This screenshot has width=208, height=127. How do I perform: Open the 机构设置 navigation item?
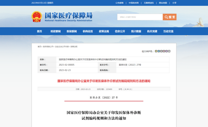[88, 31]
